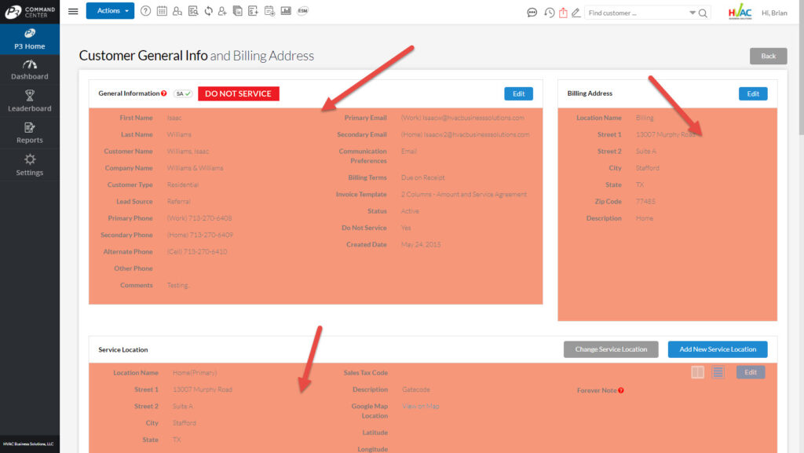Click the add customer person-plus icon
This screenshot has height=453, width=804.
click(223, 11)
